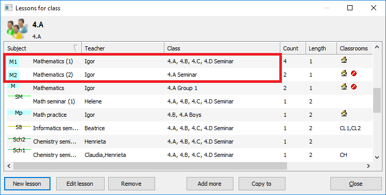Click the vertical scrollbar down arrow

click(377, 157)
